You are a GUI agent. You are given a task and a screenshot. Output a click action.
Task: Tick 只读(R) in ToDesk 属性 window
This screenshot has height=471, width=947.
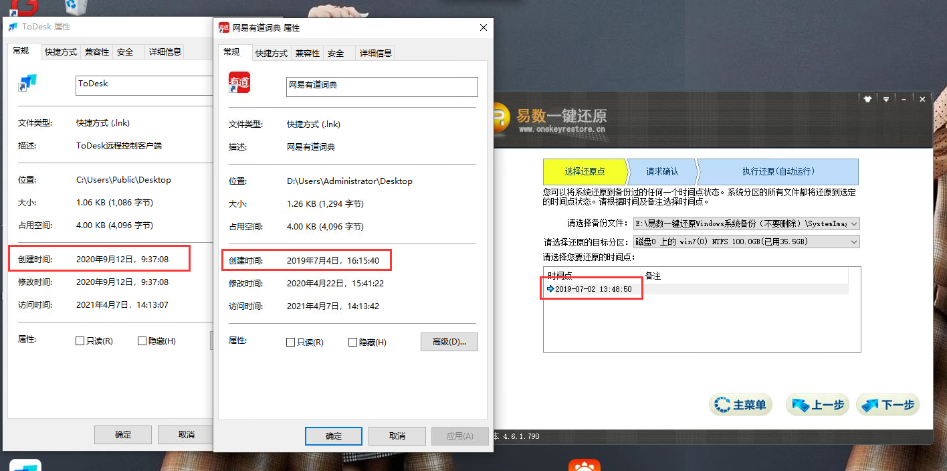click(x=80, y=341)
